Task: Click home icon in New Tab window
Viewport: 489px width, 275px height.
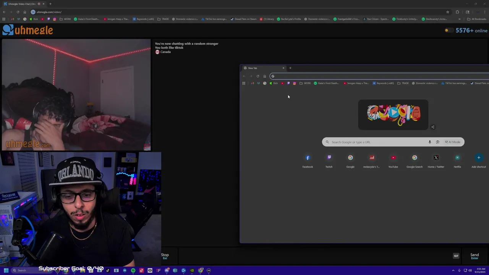Action: (264, 76)
